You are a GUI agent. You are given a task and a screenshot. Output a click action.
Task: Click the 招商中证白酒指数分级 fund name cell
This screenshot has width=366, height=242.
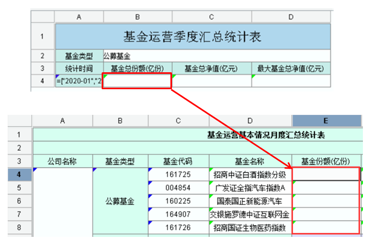251,175
